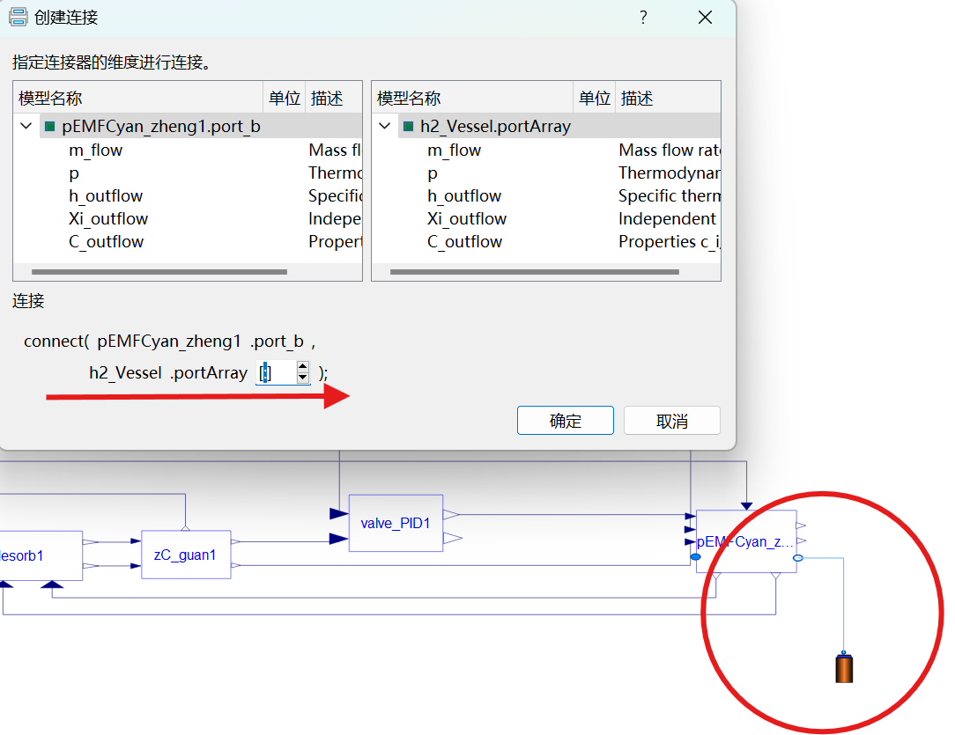This screenshot has height=735, width=955.
Task: Select C_outflow under h2_Vessel.portArray
Action: [464, 241]
